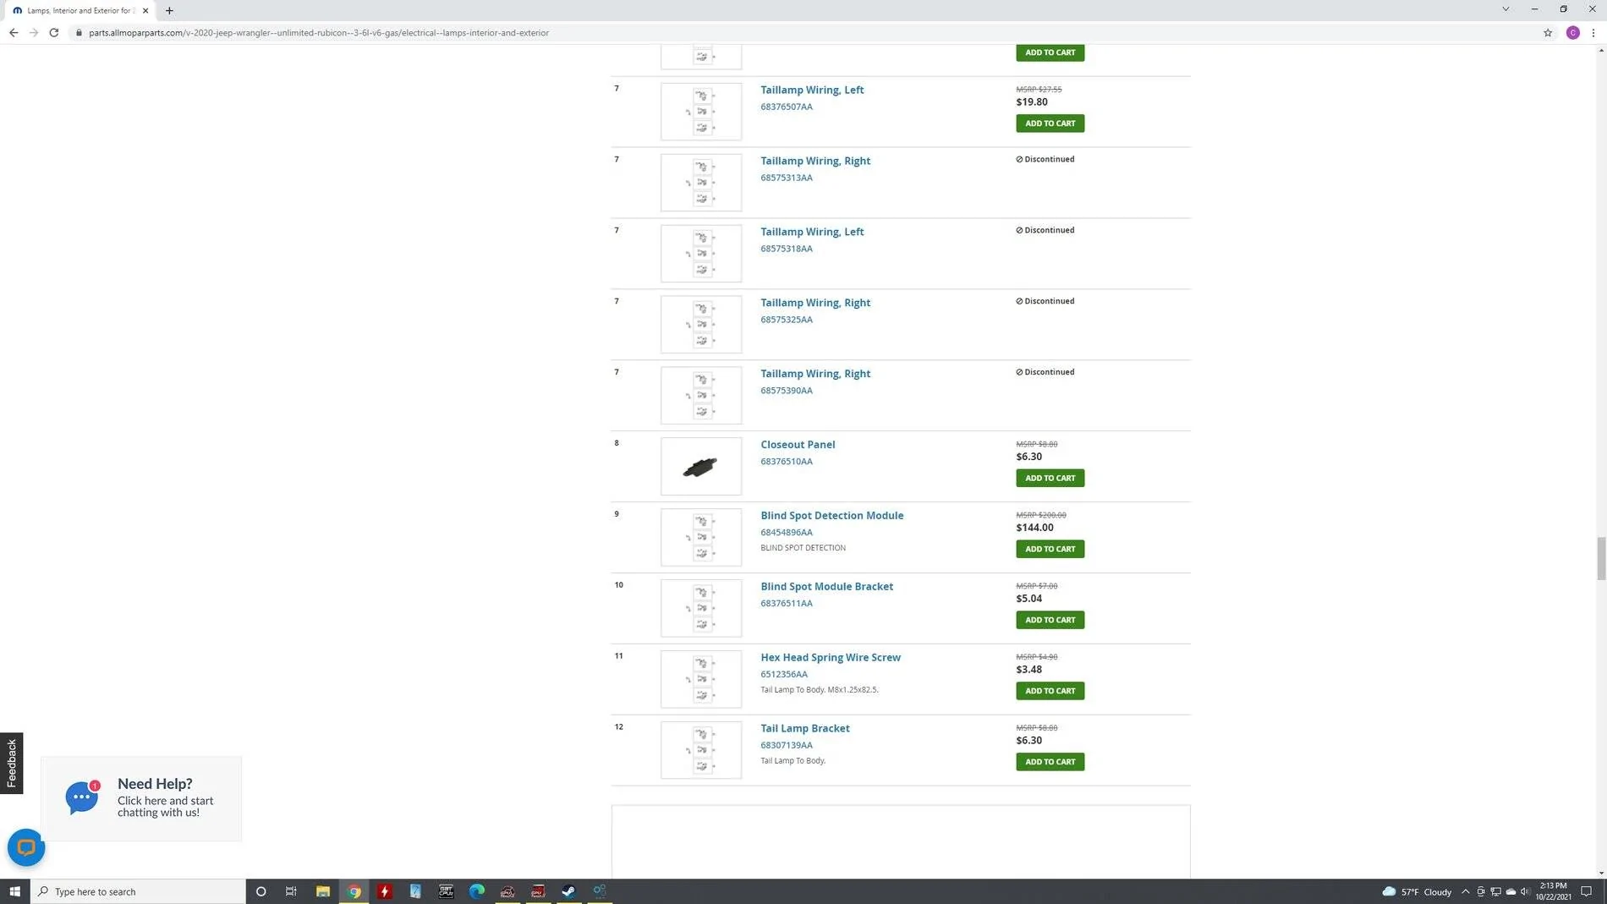The image size is (1607, 904).
Task: Open Need Help chat prompt
Action: pyautogui.click(x=141, y=799)
